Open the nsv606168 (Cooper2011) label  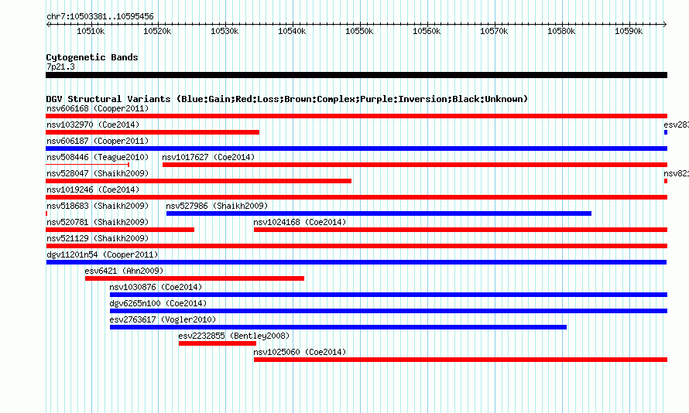tap(98, 108)
